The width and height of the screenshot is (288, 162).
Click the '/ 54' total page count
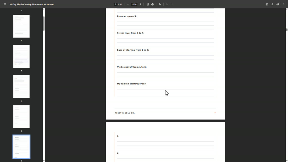click(x=120, y=4)
